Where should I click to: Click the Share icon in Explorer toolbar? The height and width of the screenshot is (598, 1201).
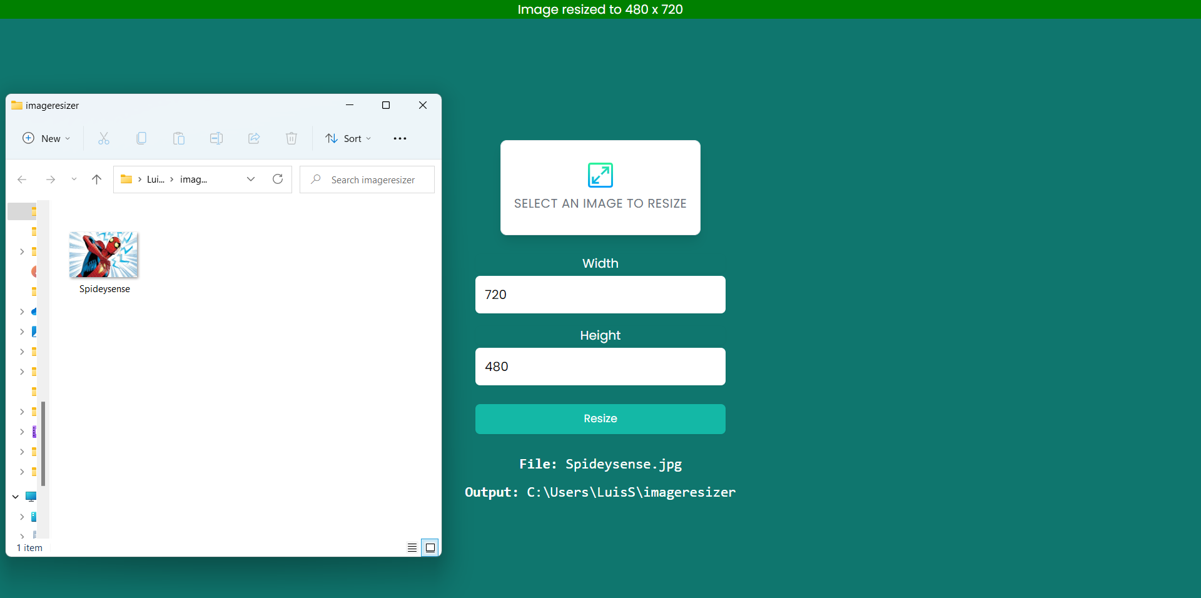point(254,138)
